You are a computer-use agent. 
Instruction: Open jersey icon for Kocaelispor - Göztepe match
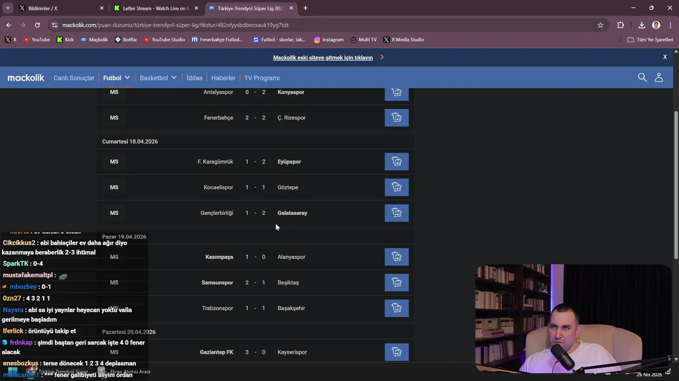[x=396, y=187]
